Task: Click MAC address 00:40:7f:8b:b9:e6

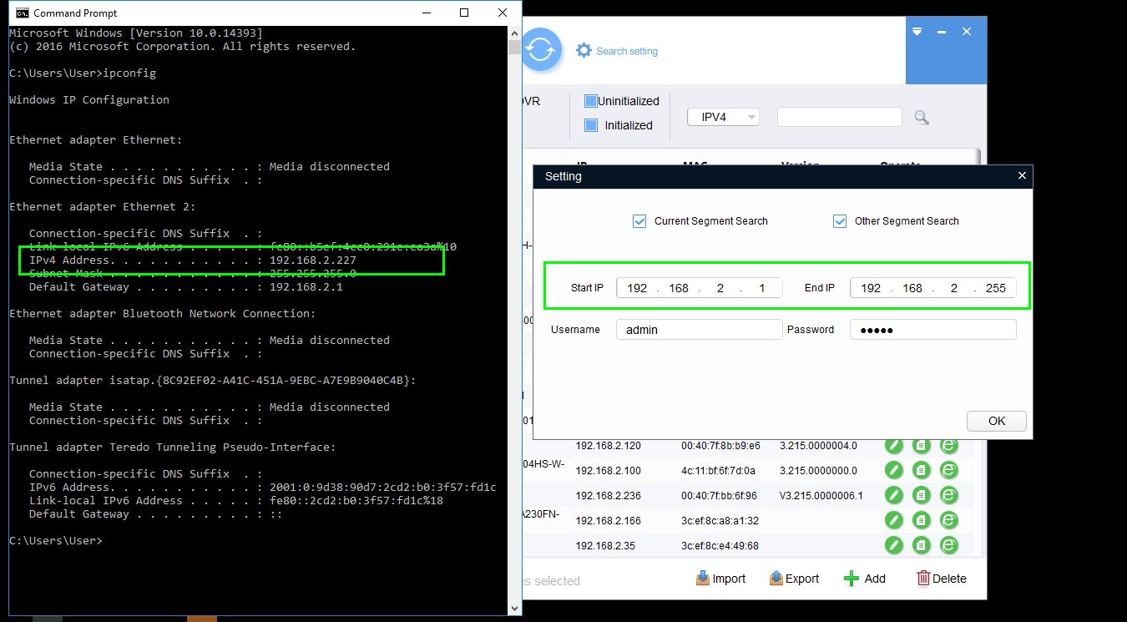Action: (720, 446)
